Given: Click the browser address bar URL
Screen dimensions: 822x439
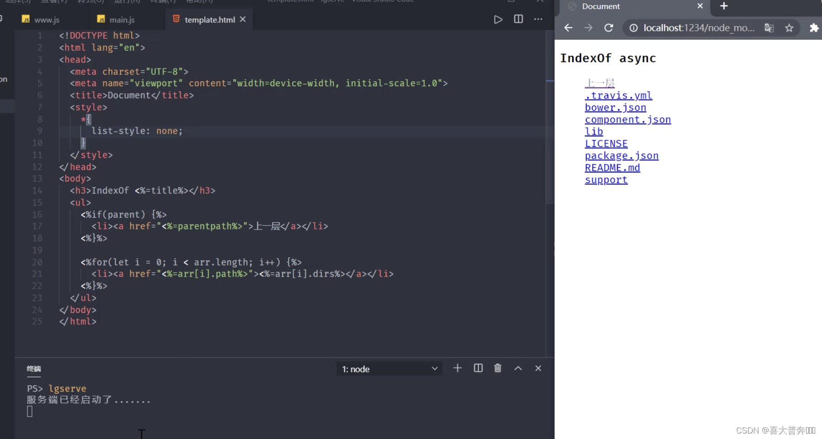Looking at the screenshot, I should (x=699, y=28).
